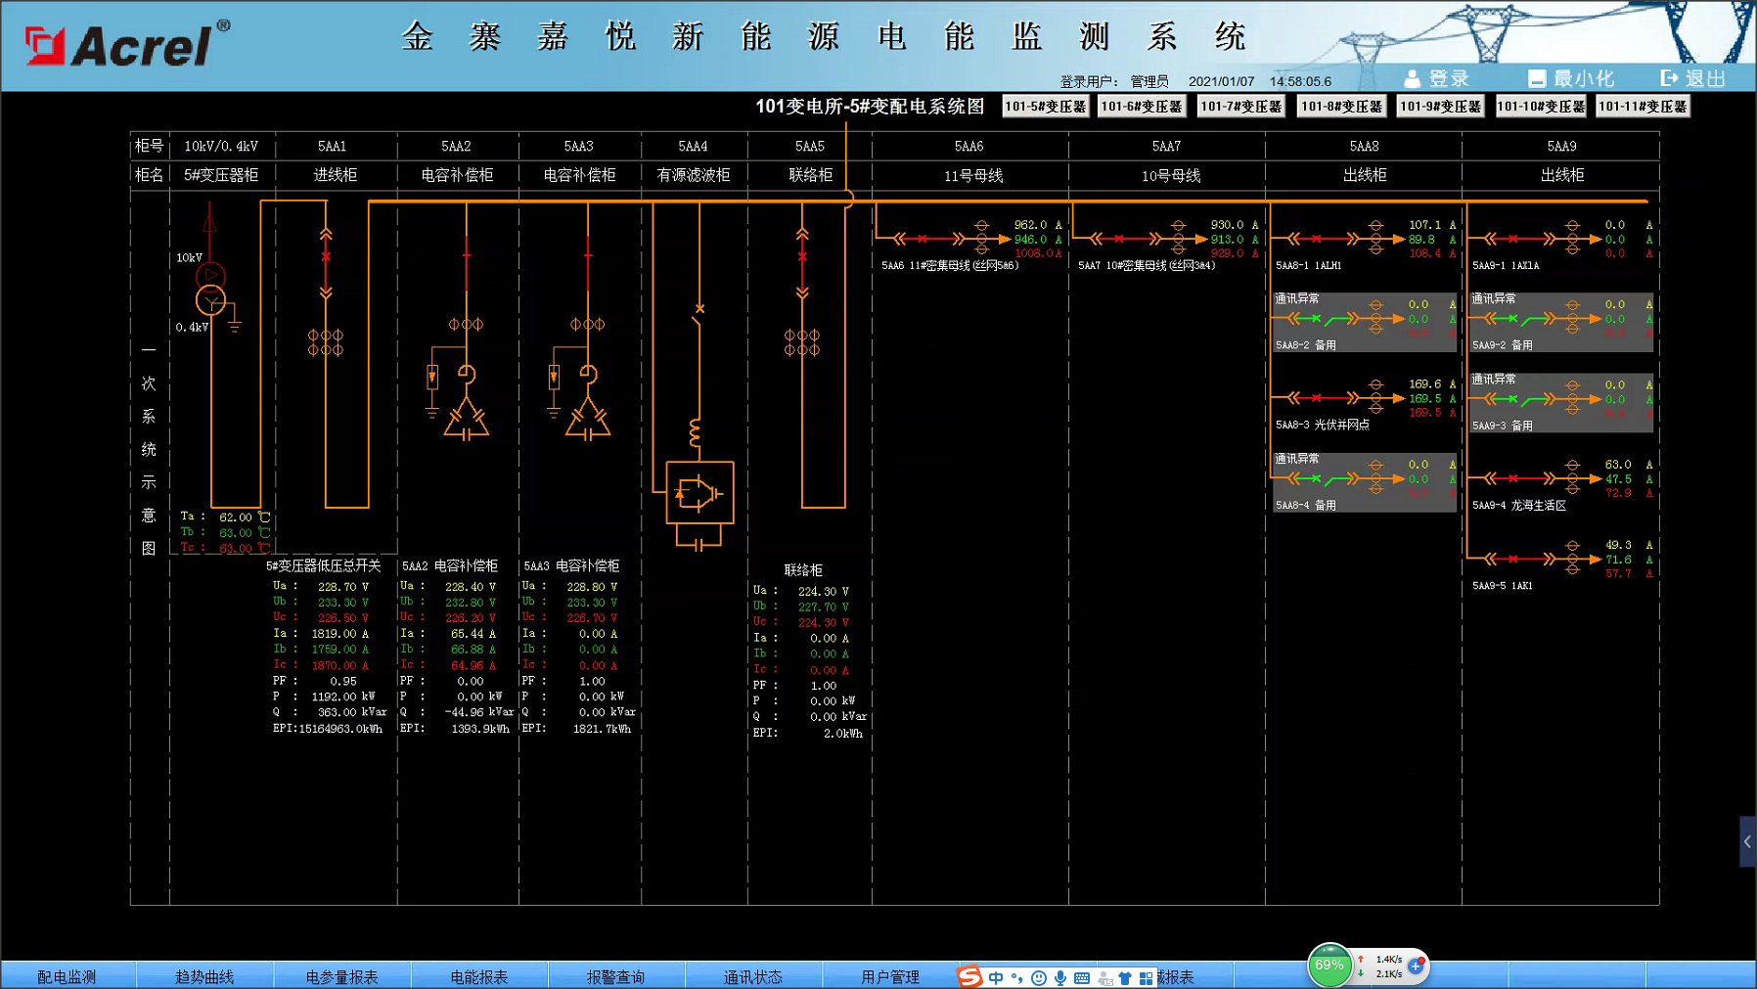Open the 趋势曲线 trend curve menu

(204, 976)
